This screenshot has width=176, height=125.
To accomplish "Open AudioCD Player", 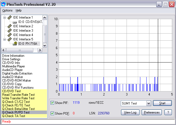I will (12, 70).
